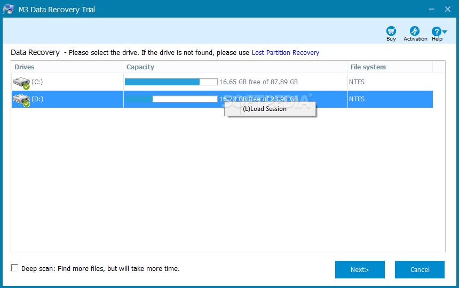
Task: Click NTFS in the D: drive row
Action: (x=357, y=99)
